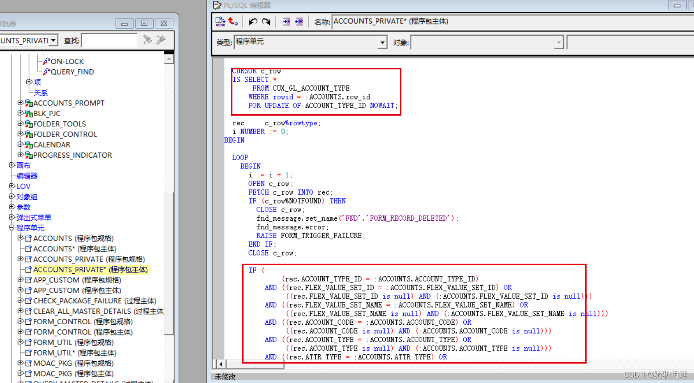Screen dimensions: 694x383
Task: Expand the APP_CUSTOM (程序包规格) node
Action: tap(20, 280)
